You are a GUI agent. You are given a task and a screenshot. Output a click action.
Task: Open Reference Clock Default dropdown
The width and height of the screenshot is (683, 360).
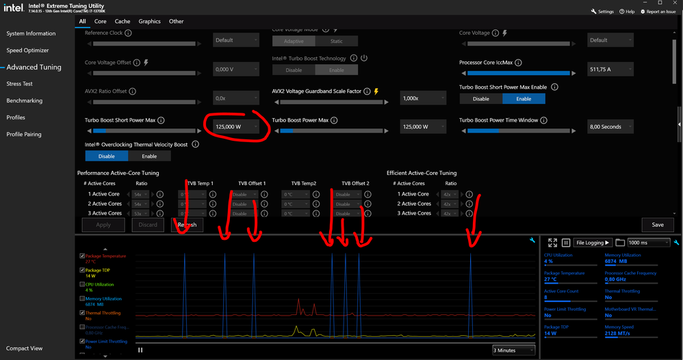[x=236, y=40]
